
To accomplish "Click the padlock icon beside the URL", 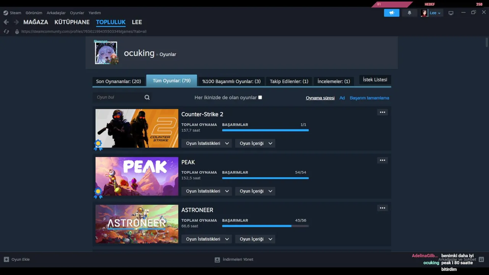I will click(x=17, y=32).
